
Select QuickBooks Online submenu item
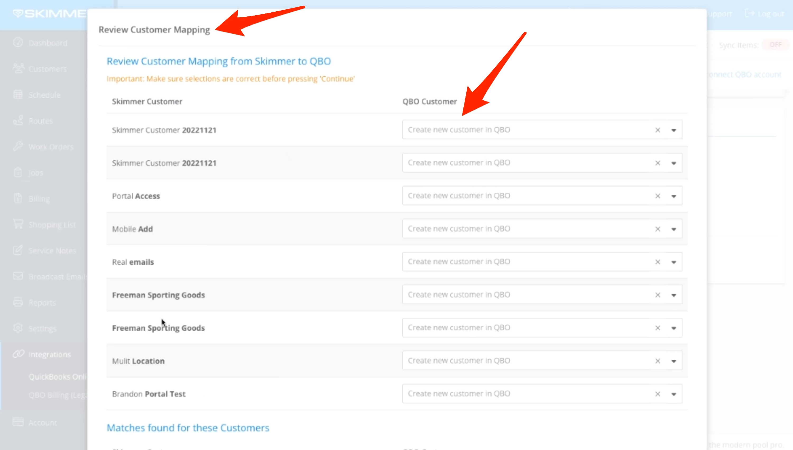[x=58, y=377]
